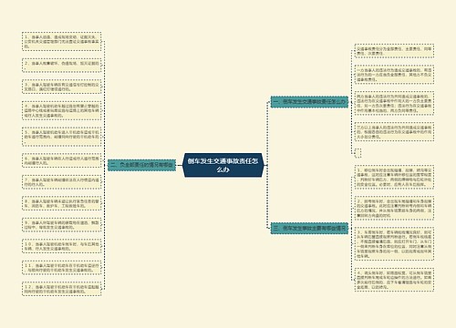Click left-branch item 10 about reversing vehicles
The height and width of the screenshot is (328, 456).
click(x=62, y=246)
